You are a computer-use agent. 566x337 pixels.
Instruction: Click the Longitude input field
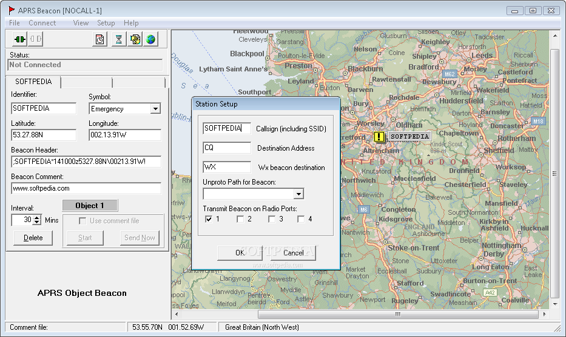(125, 135)
